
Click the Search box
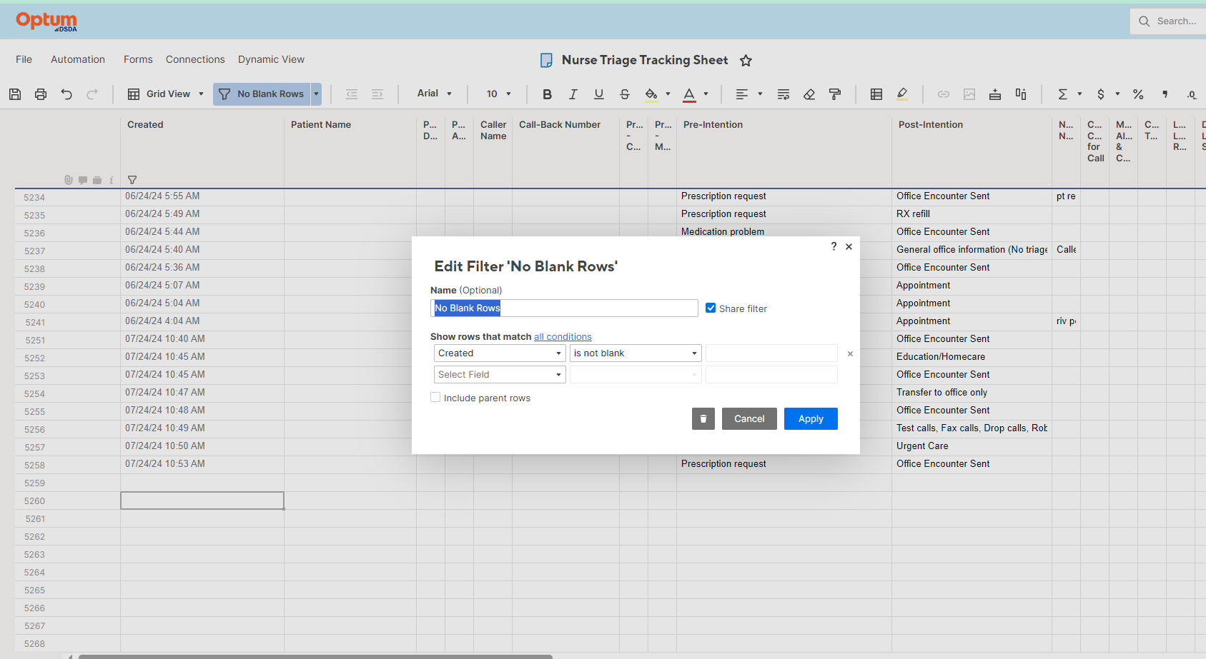click(x=1168, y=21)
